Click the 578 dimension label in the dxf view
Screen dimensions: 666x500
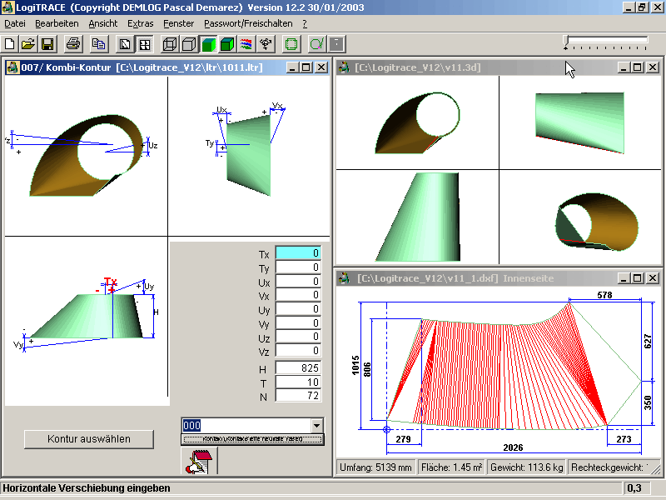coord(604,295)
